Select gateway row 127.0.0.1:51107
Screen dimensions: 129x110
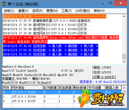tap(62, 101)
